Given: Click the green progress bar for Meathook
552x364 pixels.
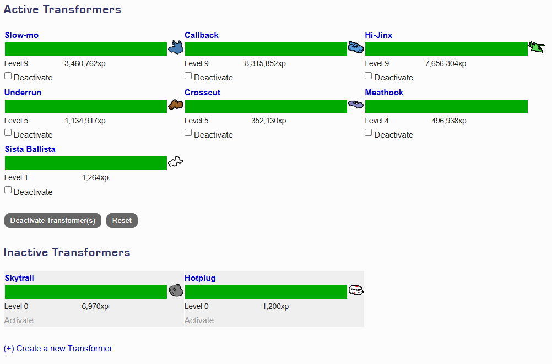Looking at the screenshot, I should (x=446, y=106).
